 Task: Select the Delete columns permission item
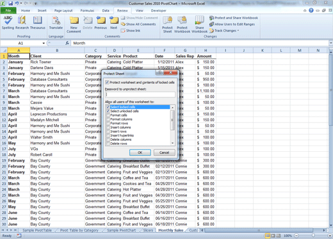(x=121, y=140)
